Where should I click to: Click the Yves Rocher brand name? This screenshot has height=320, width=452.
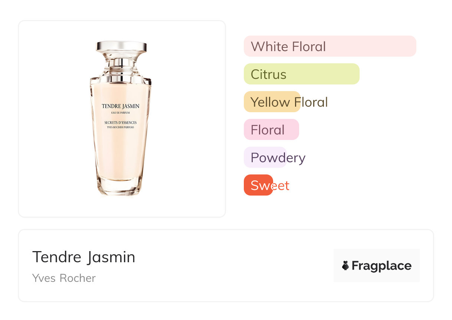click(x=64, y=278)
